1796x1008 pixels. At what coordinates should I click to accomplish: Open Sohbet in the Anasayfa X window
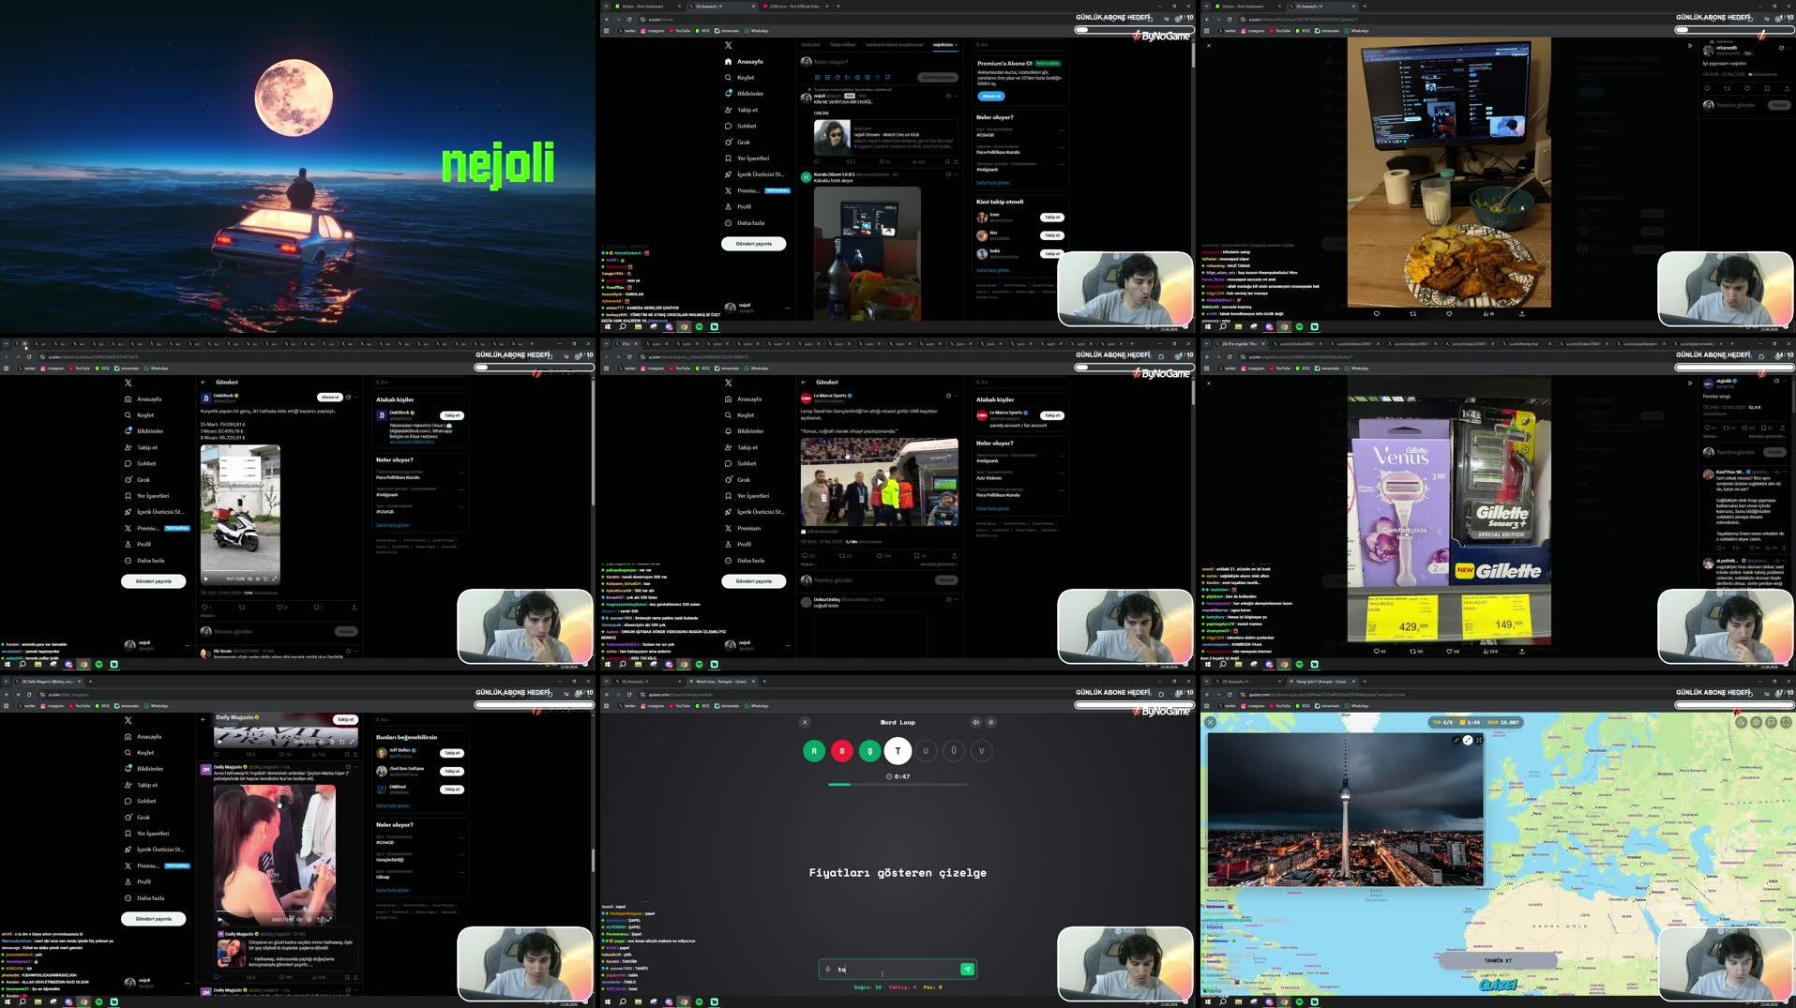tap(740, 126)
